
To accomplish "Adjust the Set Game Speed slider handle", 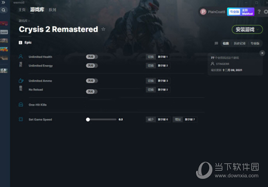I will [x=88, y=119].
